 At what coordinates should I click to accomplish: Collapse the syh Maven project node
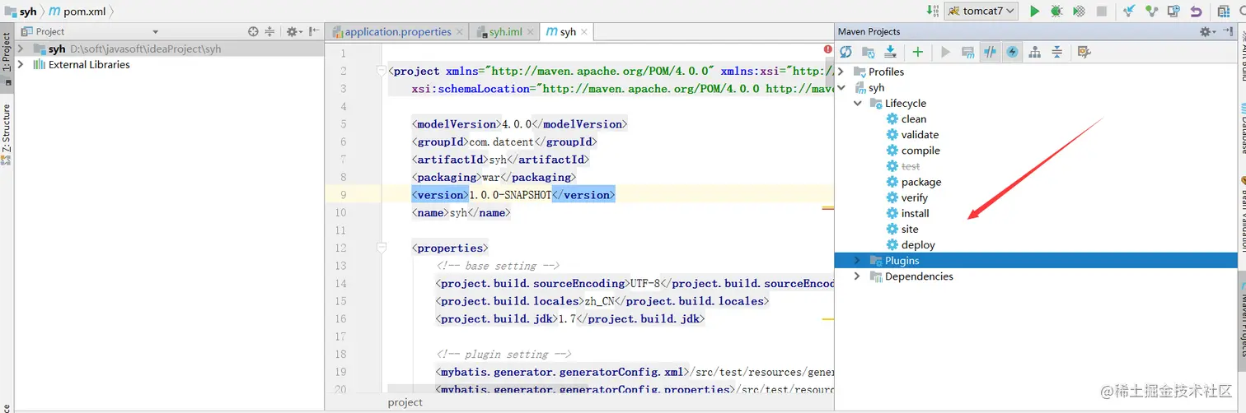tap(841, 87)
